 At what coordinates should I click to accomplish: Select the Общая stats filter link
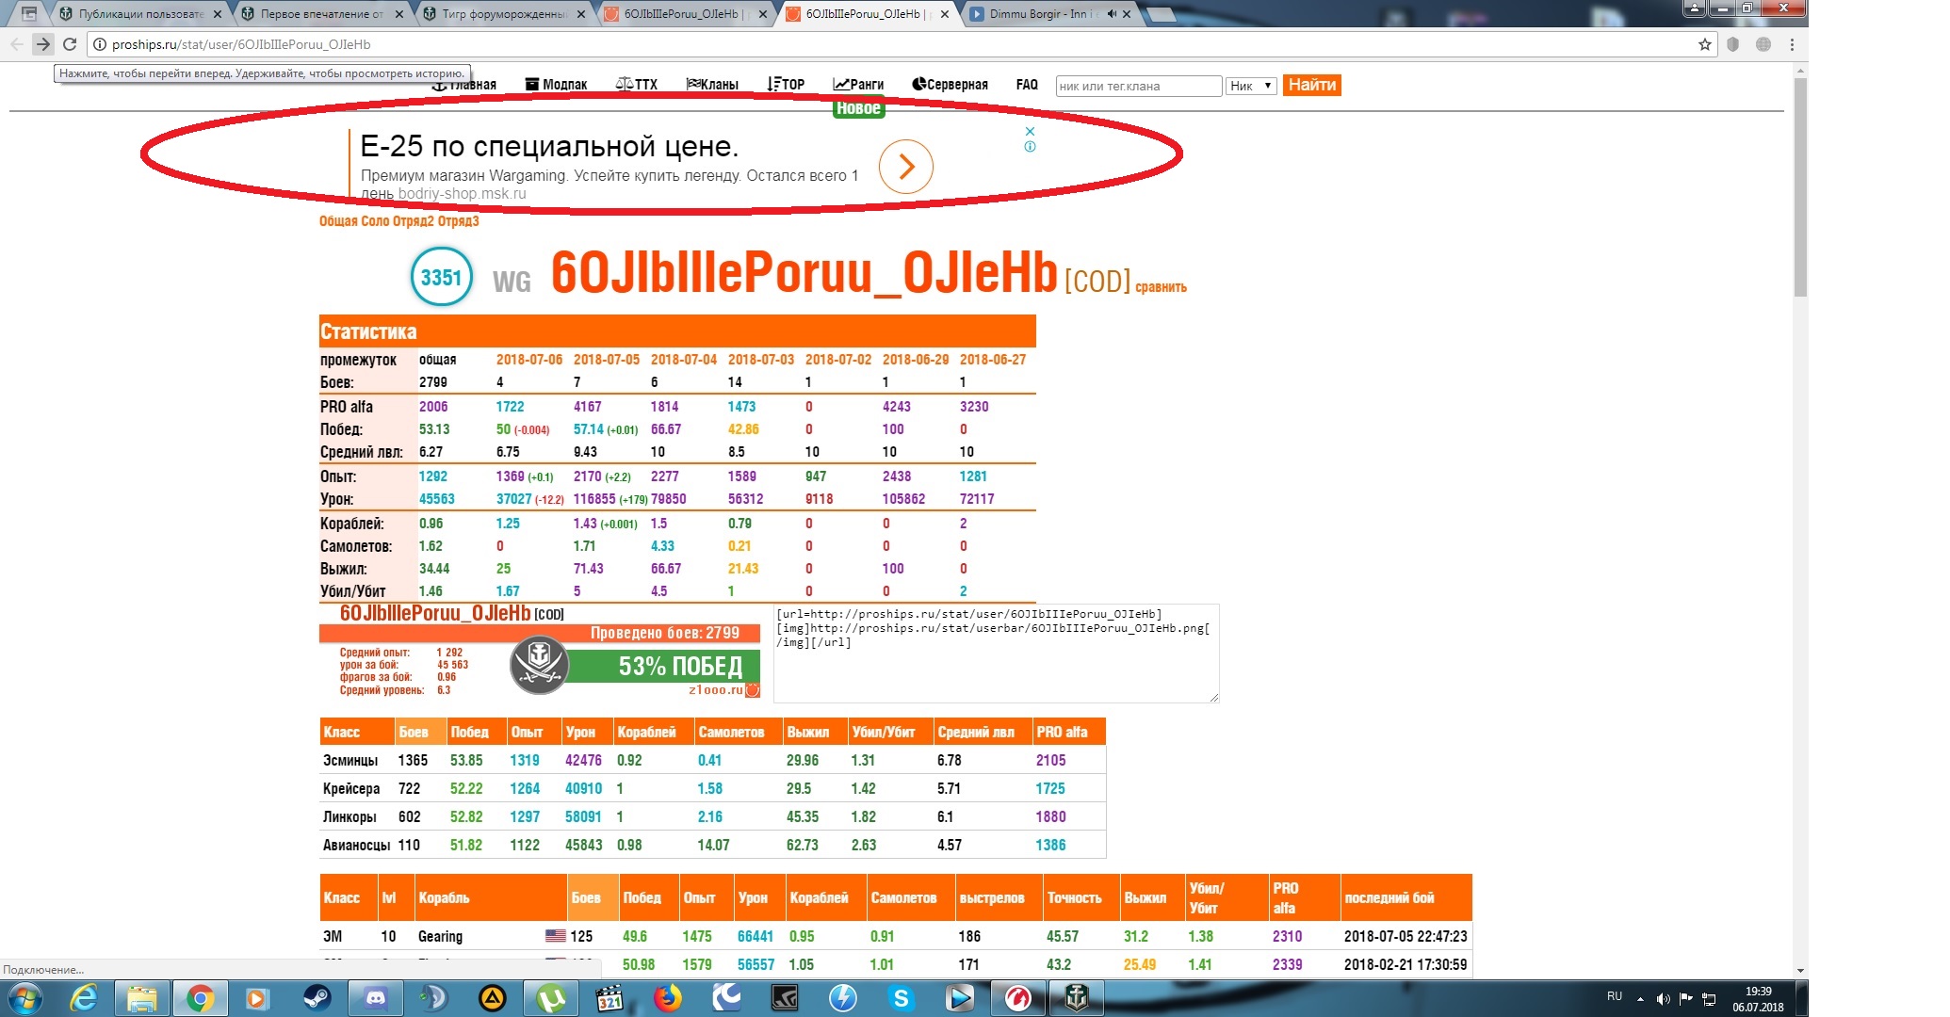[x=338, y=221]
